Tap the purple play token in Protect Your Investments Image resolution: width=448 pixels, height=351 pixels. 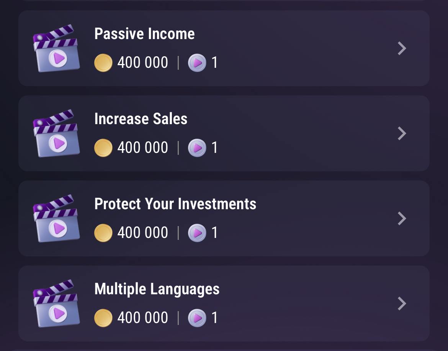click(197, 233)
